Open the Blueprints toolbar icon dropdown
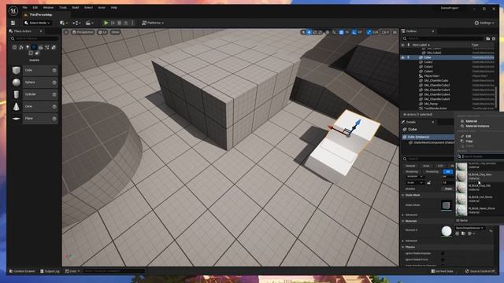The width and height of the screenshot is (504, 283). click(x=76, y=23)
